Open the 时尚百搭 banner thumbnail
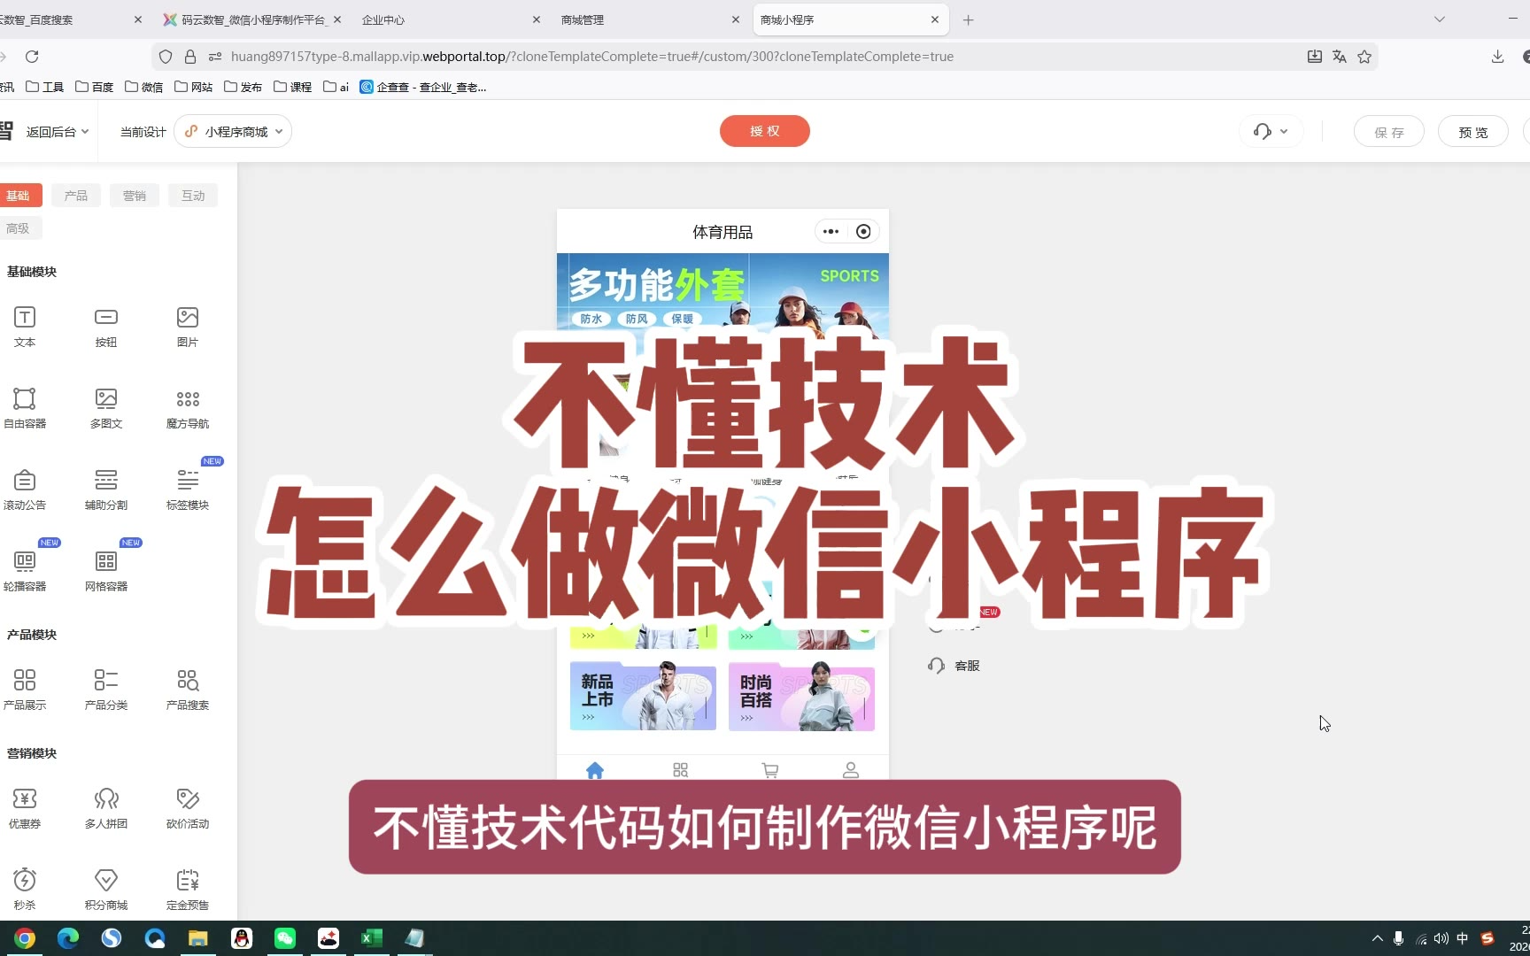This screenshot has height=956, width=1530. (x=801, y=697)
